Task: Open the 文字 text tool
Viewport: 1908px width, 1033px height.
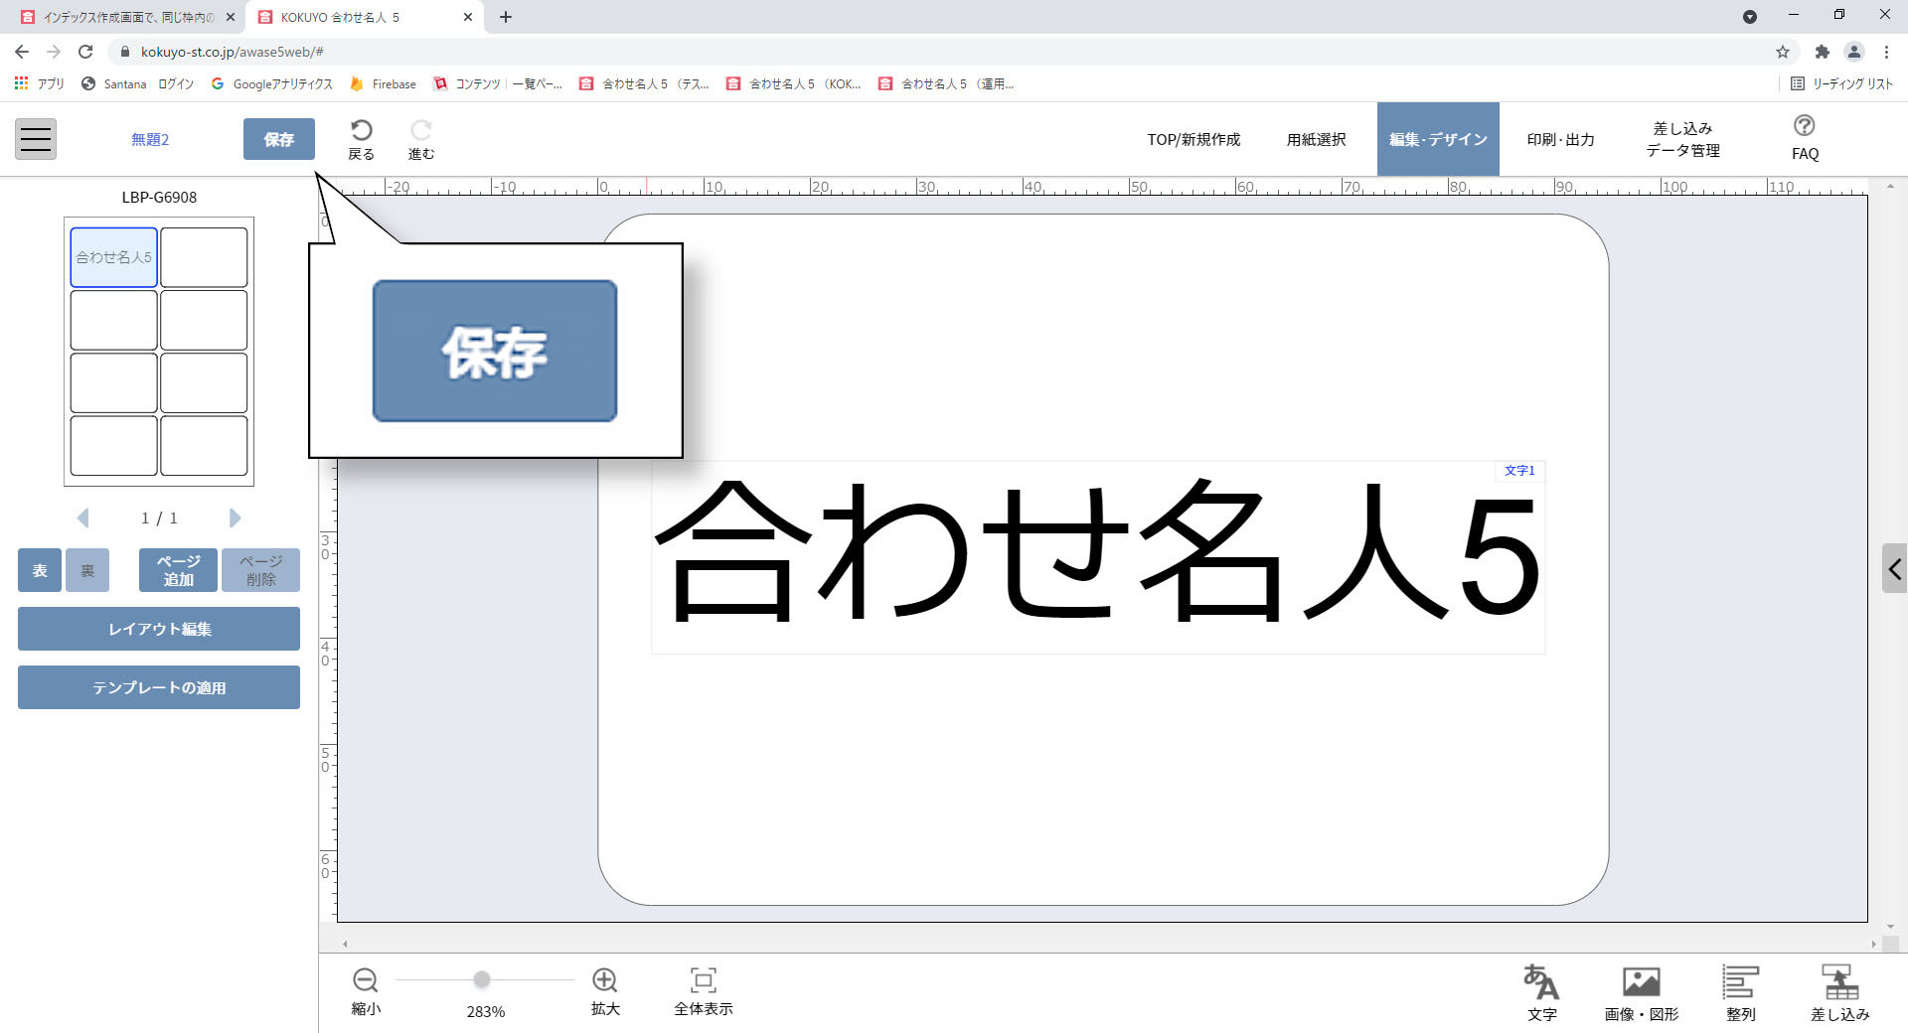Action: click(1541, 990)
